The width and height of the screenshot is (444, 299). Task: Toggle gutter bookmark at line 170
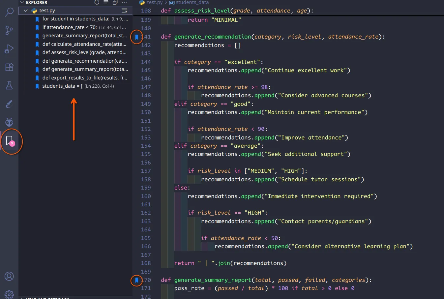click(x=136, y=280)
